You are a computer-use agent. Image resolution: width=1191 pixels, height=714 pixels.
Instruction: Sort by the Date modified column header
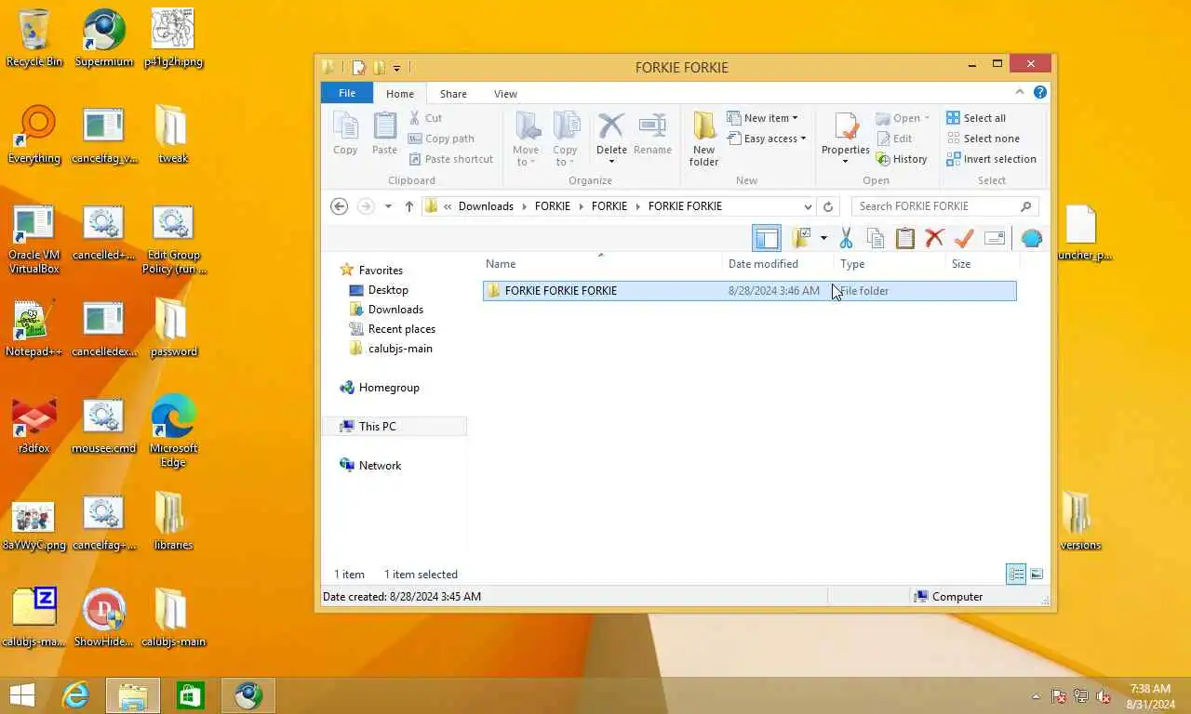click(778, 264)
